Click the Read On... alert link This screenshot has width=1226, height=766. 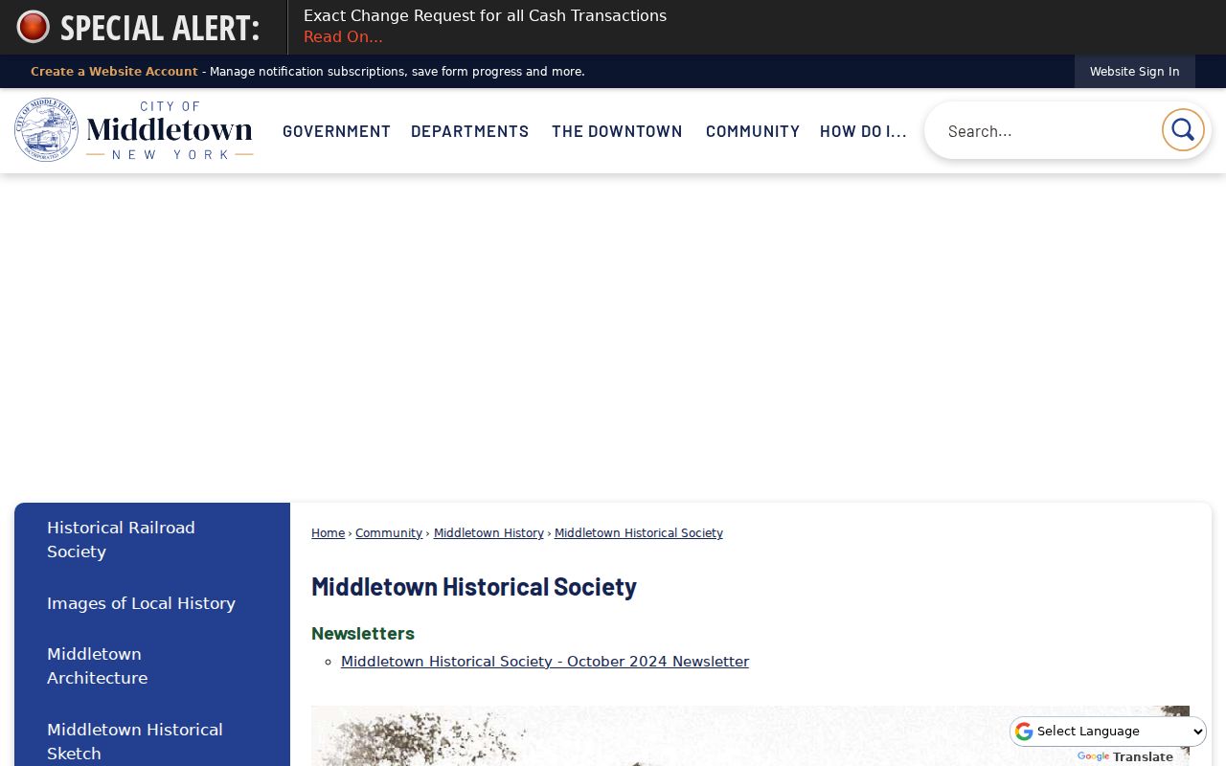tap(343, 37)
